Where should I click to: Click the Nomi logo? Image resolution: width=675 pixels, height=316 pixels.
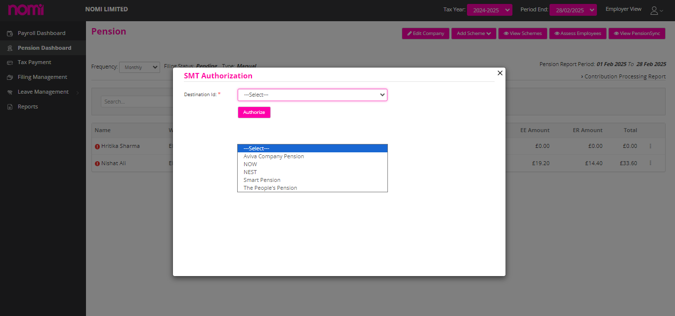[26, 9]
